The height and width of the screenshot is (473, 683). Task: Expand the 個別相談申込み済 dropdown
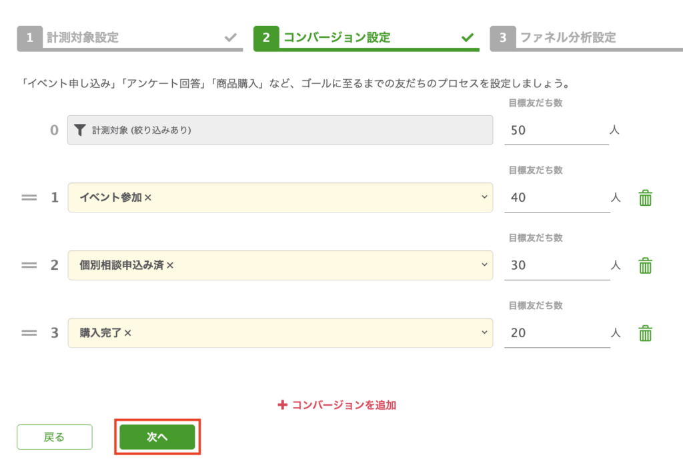484,265
